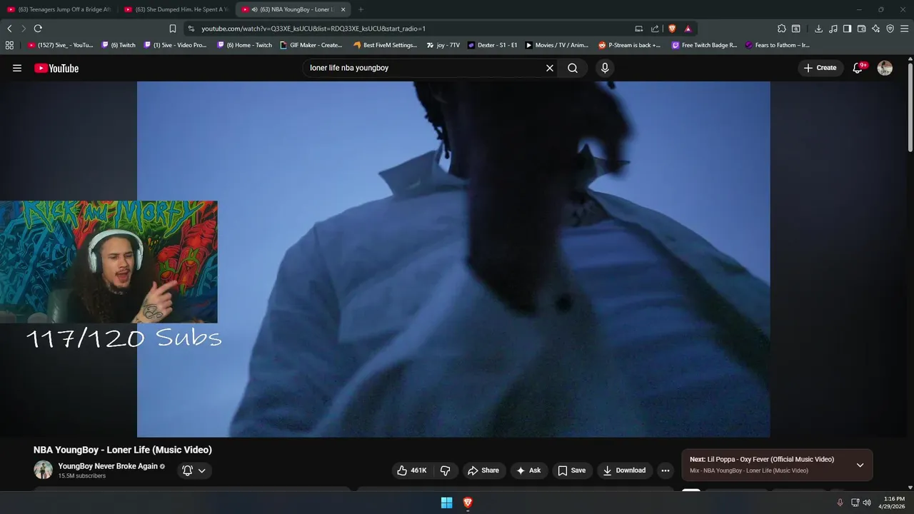Open YouTube notifications bell

858,68
